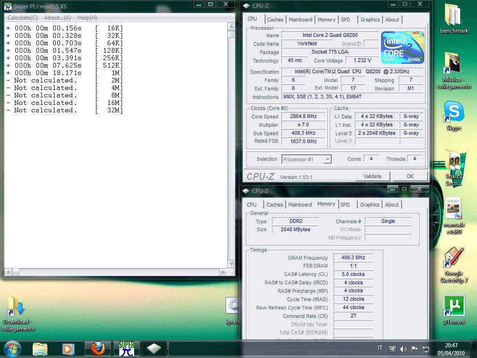The height and width of the screenshot is (358, 477).
Task: Click the memory Type field DDR2
Action: coord(296,221)
